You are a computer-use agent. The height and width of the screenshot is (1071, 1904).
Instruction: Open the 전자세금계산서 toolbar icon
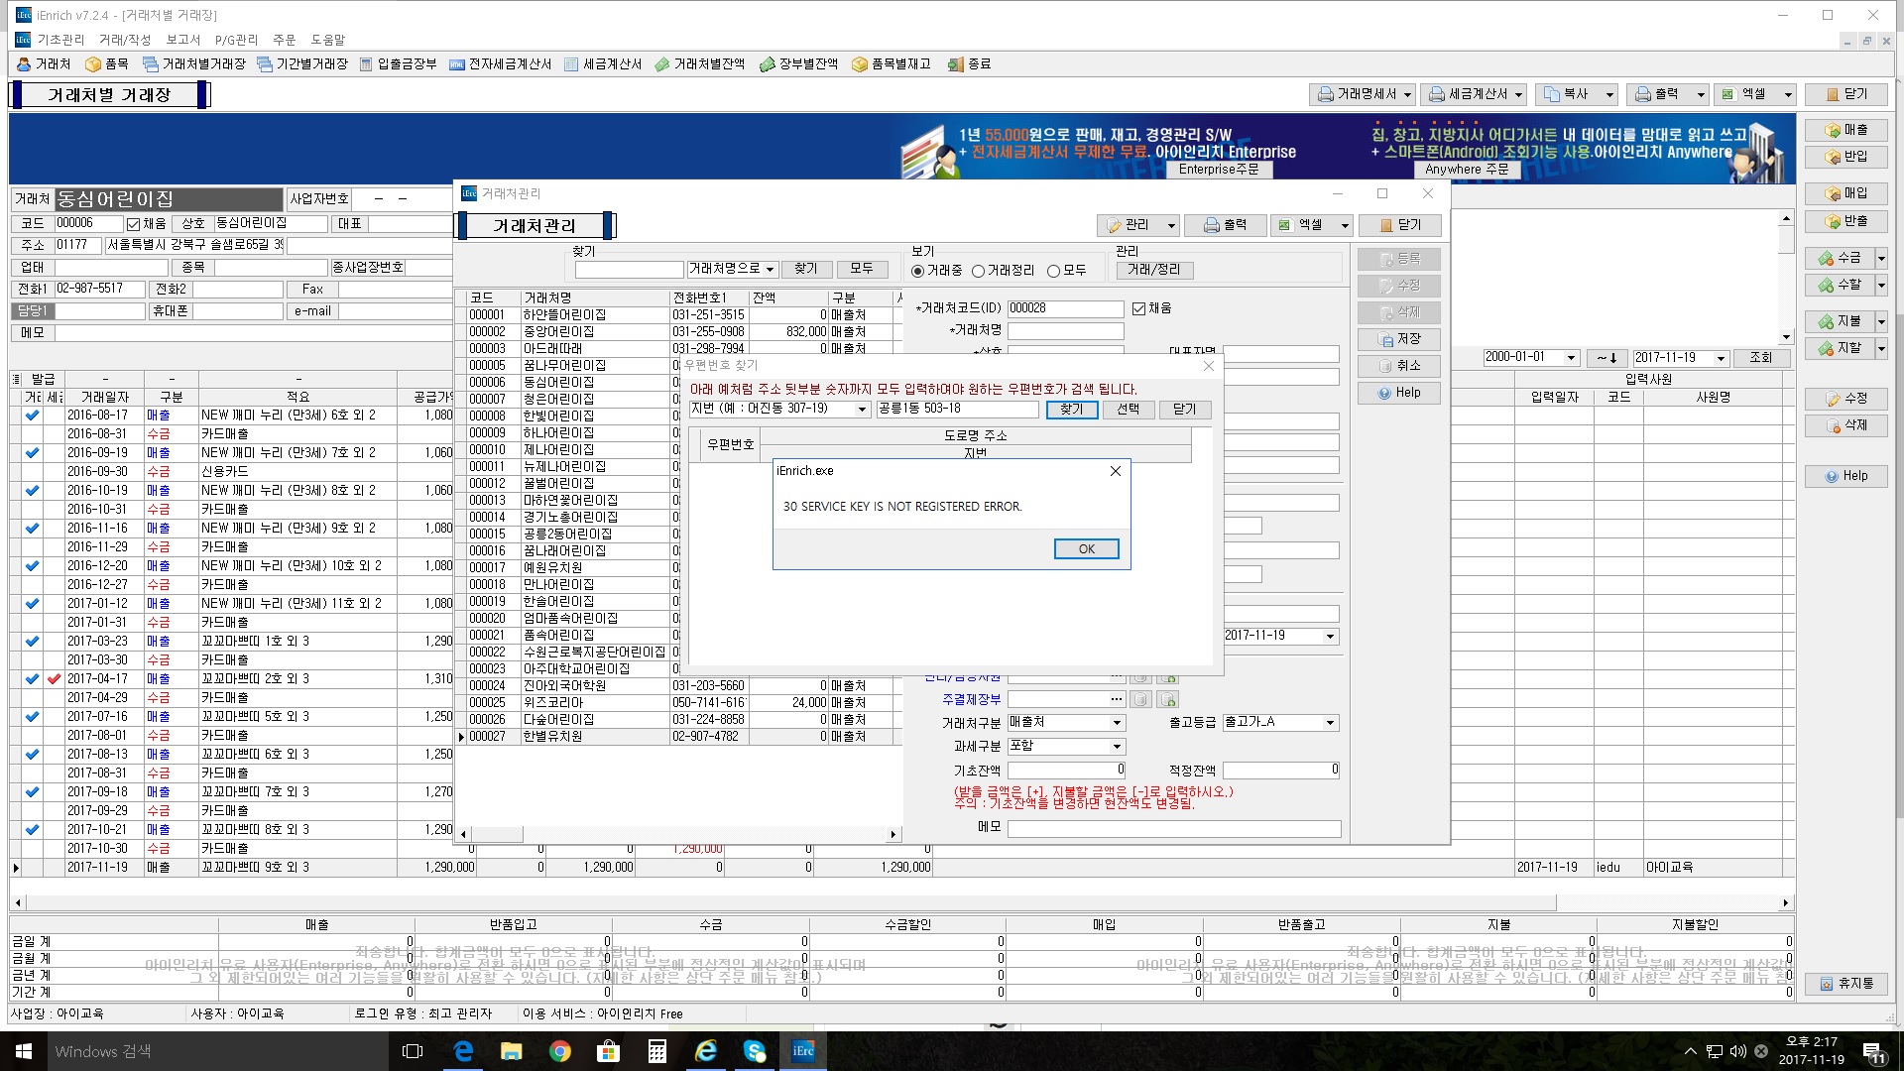[x=500, y=64]
